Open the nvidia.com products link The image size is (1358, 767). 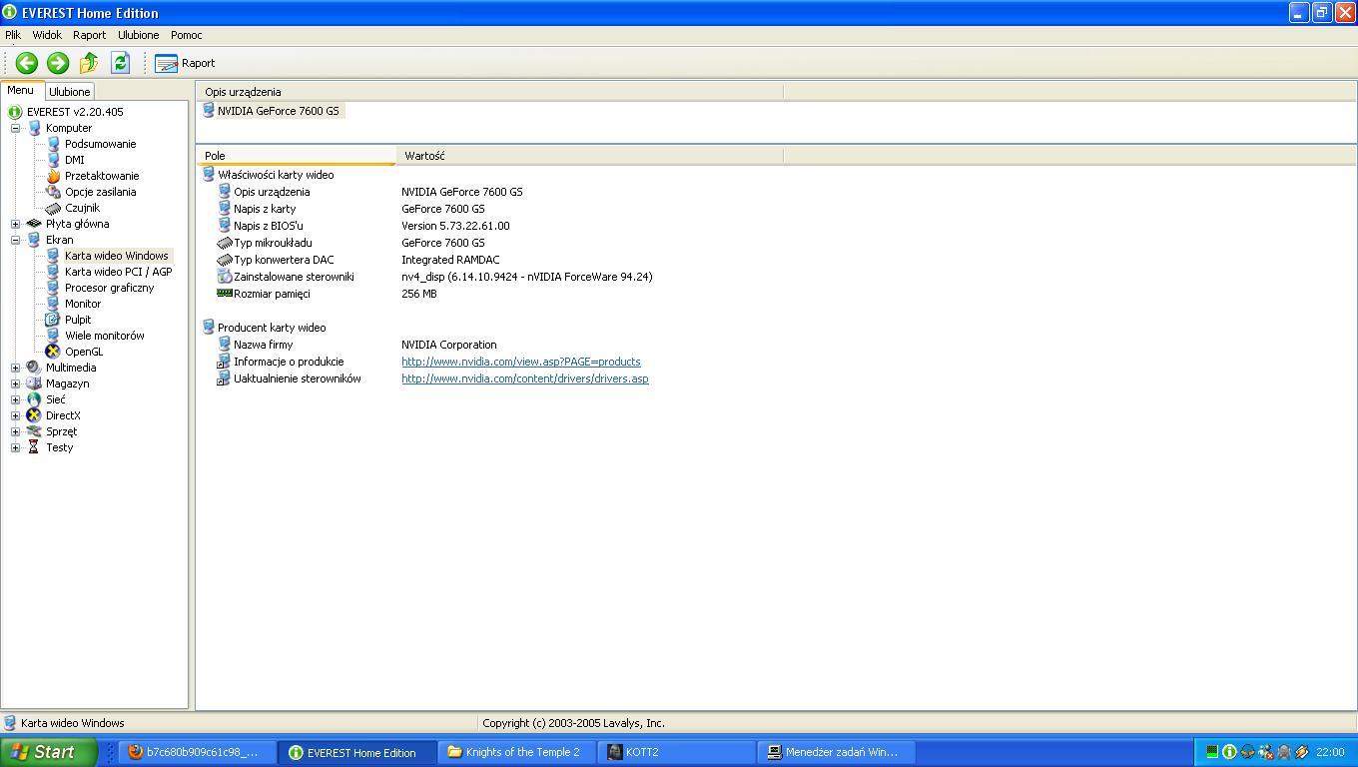(x=521, y=362)
